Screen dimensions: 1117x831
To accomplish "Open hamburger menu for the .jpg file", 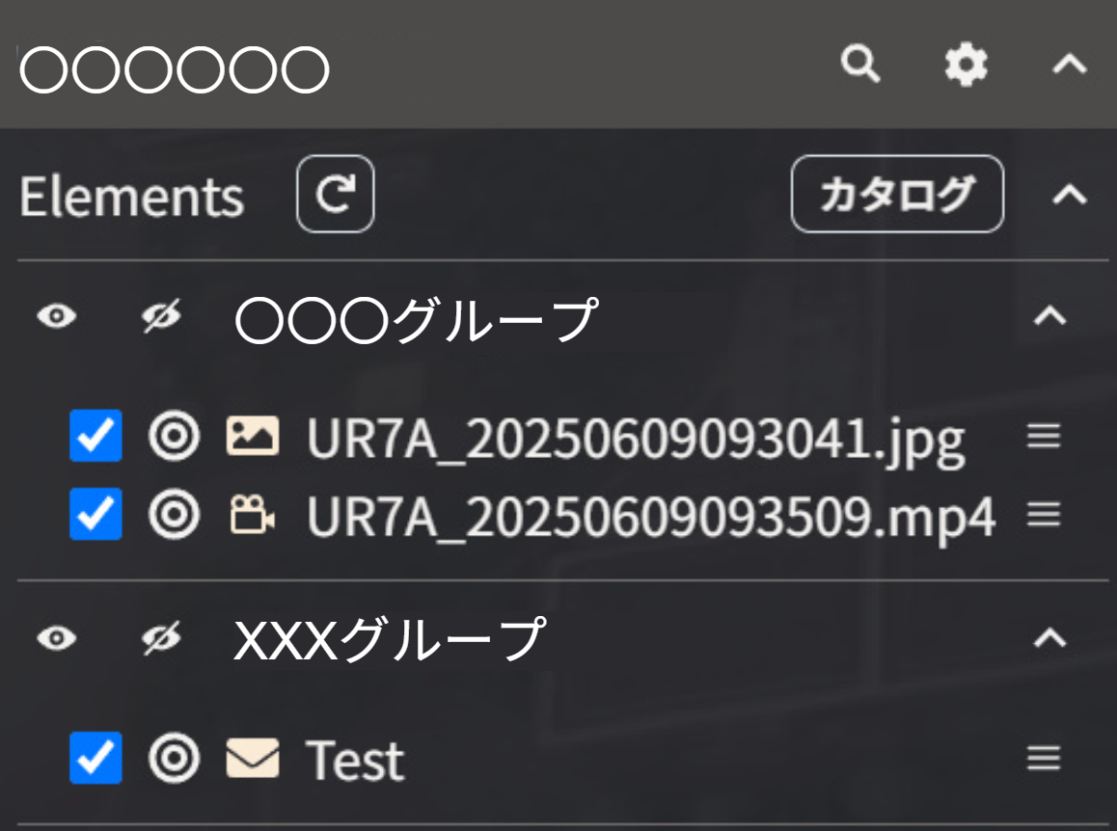I will pos(1044,437).
